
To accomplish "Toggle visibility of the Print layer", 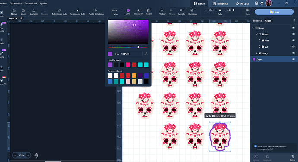I will click(x=293, y=40).
